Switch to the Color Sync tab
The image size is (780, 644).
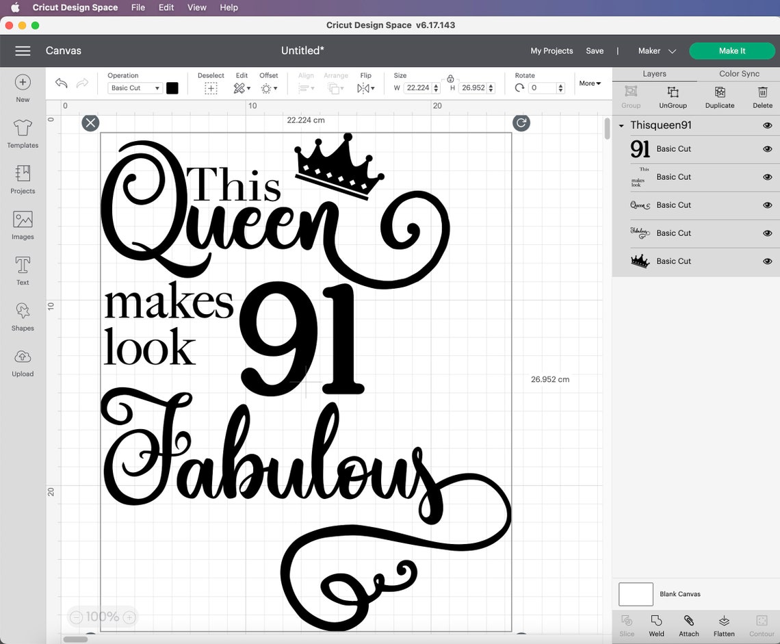[x=738, y=73]
